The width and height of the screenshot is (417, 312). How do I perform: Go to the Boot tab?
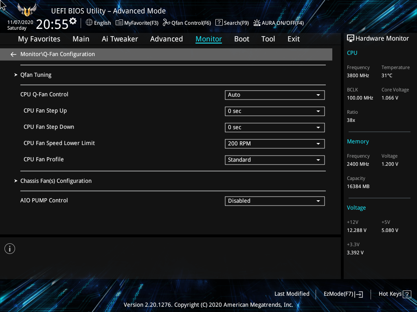click(x=242, y=39)
